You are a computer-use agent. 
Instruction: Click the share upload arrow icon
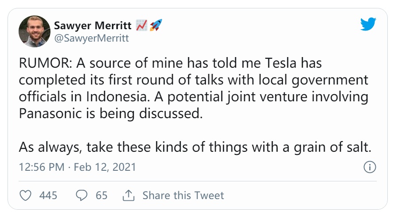[128, 195]
